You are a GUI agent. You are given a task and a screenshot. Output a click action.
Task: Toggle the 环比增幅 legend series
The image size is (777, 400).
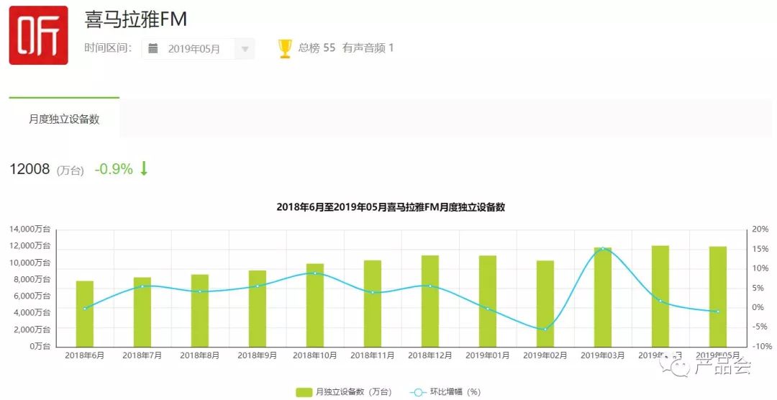coord(446,392)
